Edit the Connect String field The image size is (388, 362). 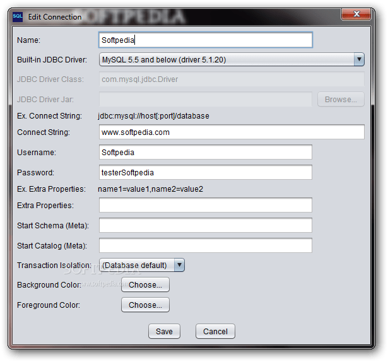(x=232, y=132)
